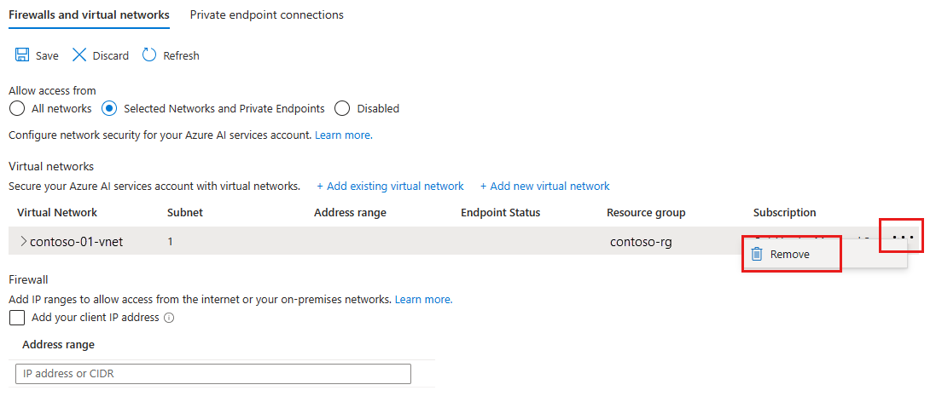936x402 pixels.
Task: Select the Disabled access radio button
Action: pos(342,109)
